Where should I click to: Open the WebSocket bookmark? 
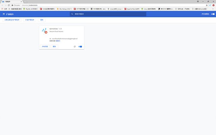tap(199, 9)
